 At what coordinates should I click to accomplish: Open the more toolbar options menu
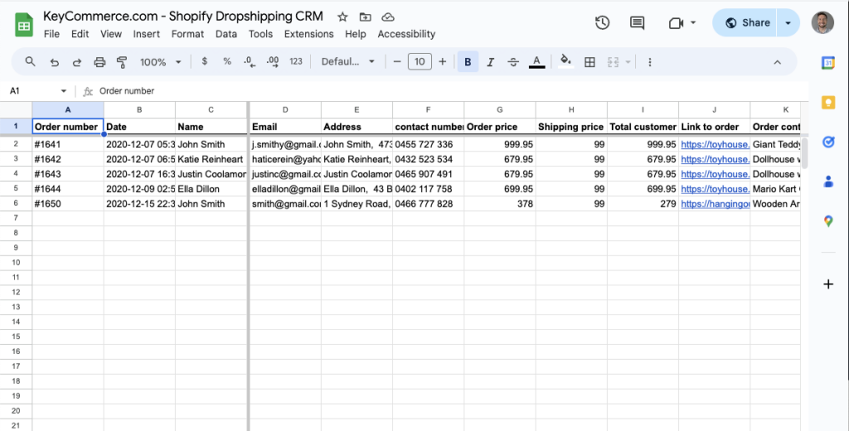pyautogui.click(x=650, y=62)
